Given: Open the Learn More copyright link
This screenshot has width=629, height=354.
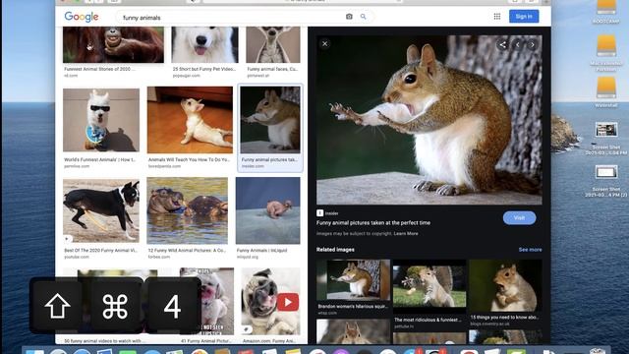Looking at the screenshot, I should [x=406, y=234].
